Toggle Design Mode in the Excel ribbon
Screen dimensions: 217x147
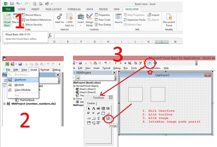click(x=90, y=20)
